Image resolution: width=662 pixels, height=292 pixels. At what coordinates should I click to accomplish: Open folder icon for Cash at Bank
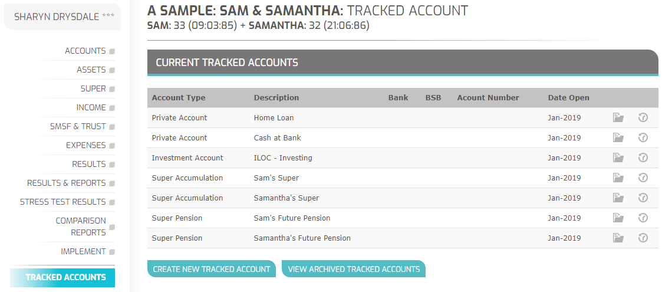618,138
